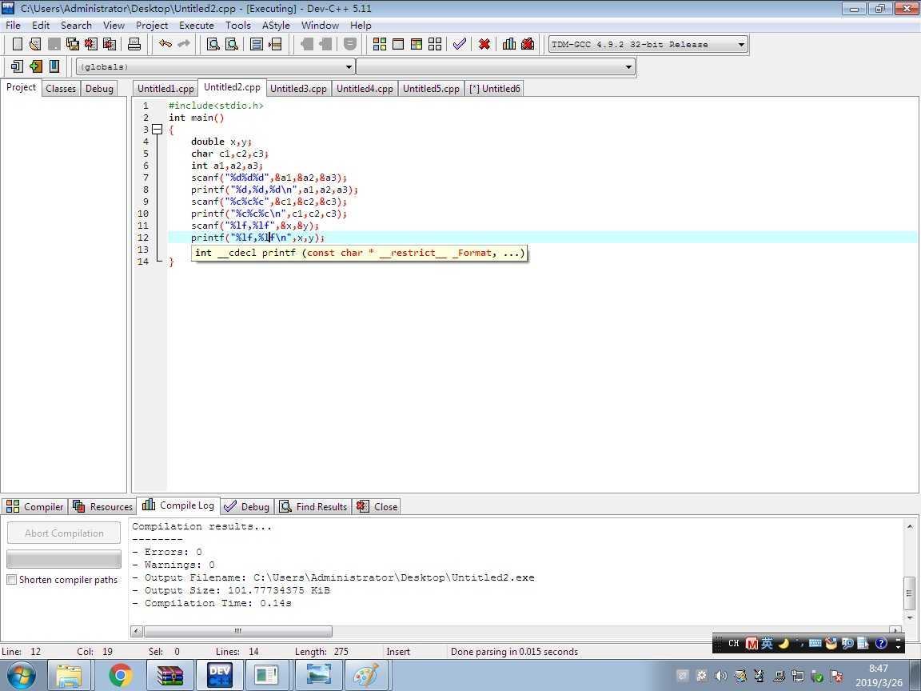
Task: Open the Compiler bottom tab
Action: (34, 506)
